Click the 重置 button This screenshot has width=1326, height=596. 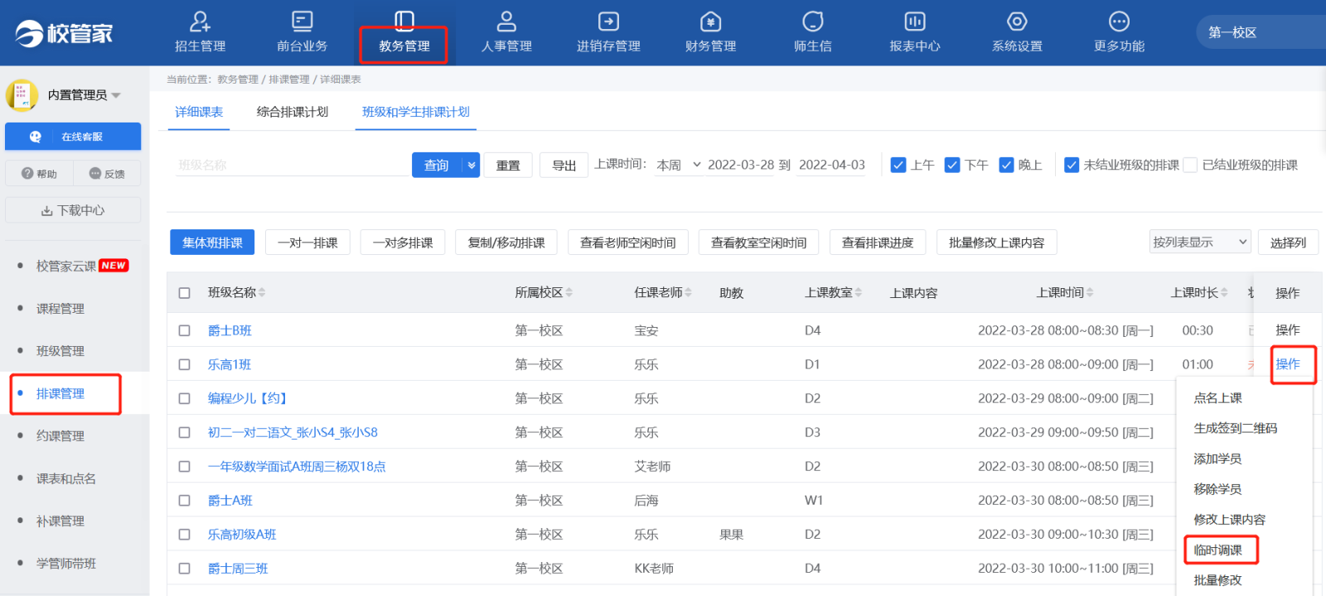point(508,165)
